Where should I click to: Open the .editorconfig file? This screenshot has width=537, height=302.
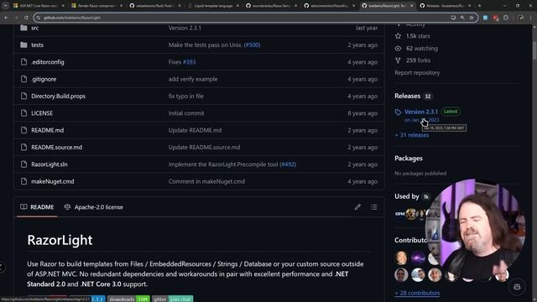48,62
